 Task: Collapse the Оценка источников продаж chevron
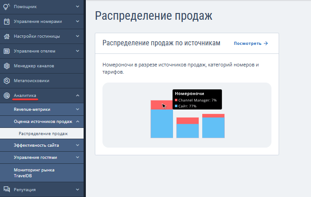click(x=77, y=121)
